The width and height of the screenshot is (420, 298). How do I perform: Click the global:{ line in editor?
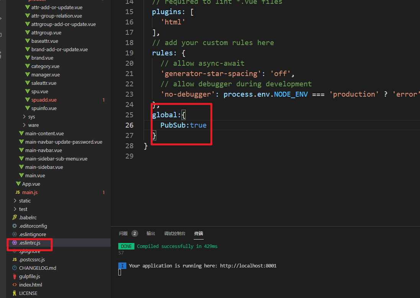[169, 115]
